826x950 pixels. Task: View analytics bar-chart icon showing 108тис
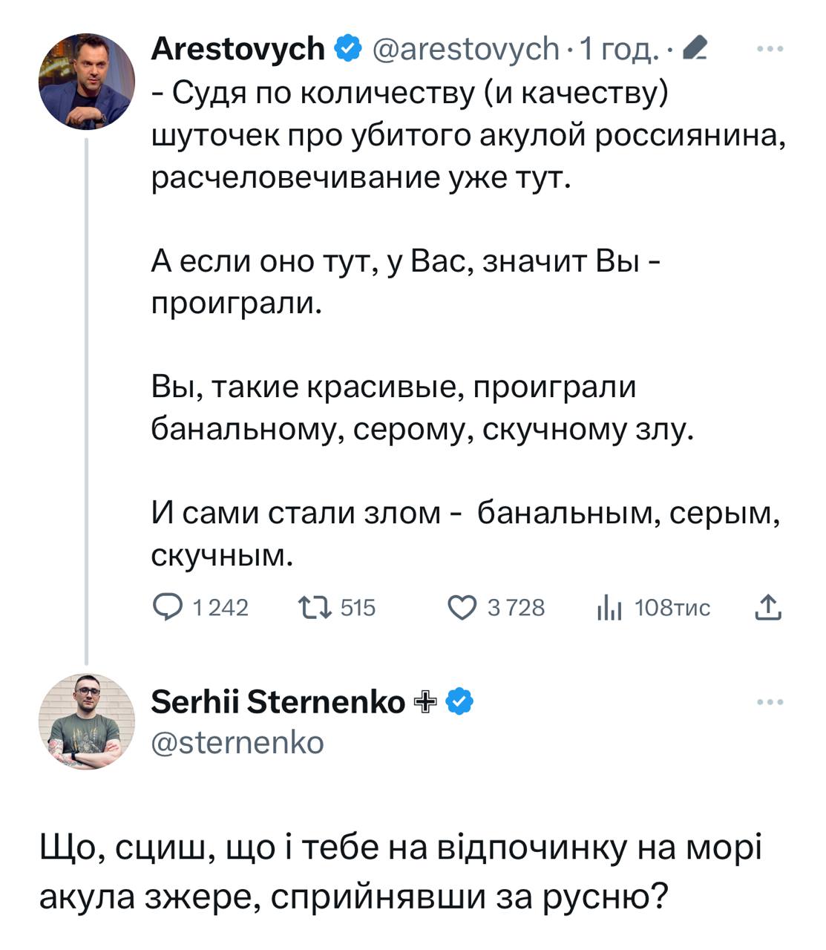pos(609,608)
